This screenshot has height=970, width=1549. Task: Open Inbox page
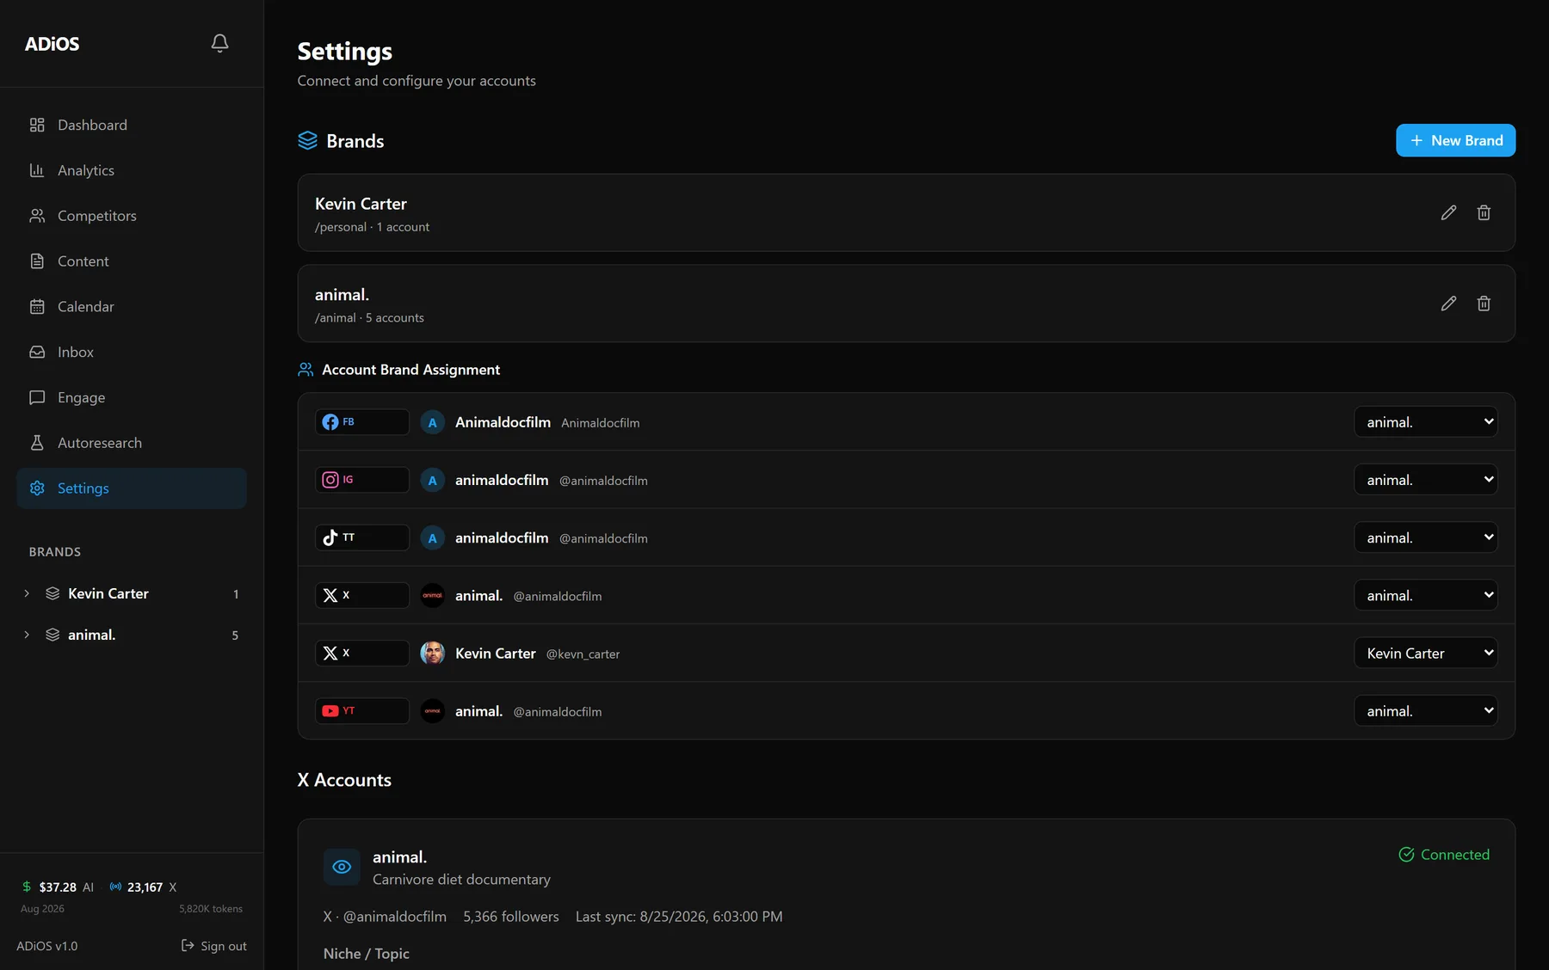click(x=132, y=353)
